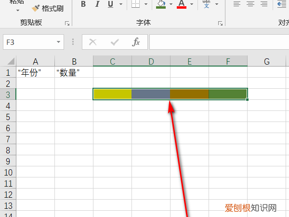Open font color dropdown arrow

point(192,4)
